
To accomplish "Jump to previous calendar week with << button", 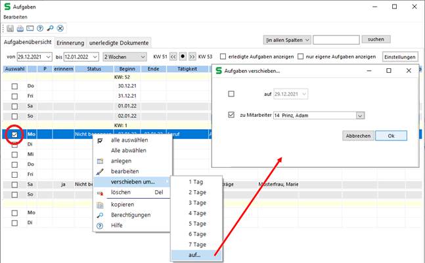I will (174, 57).
